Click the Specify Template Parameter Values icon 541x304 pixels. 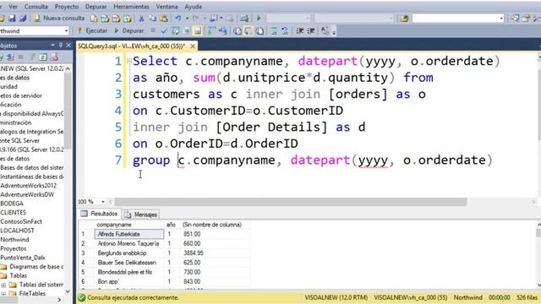(325, 31)
